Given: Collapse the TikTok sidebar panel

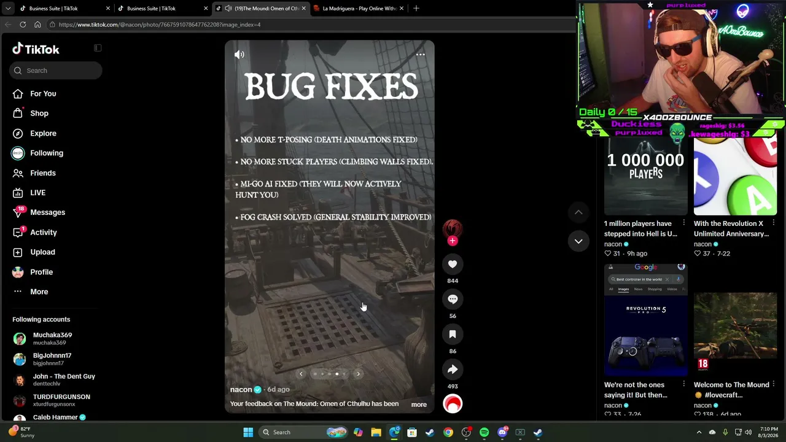Looking at the screenshot, I should pyautogui.click(x=98, y=48).
